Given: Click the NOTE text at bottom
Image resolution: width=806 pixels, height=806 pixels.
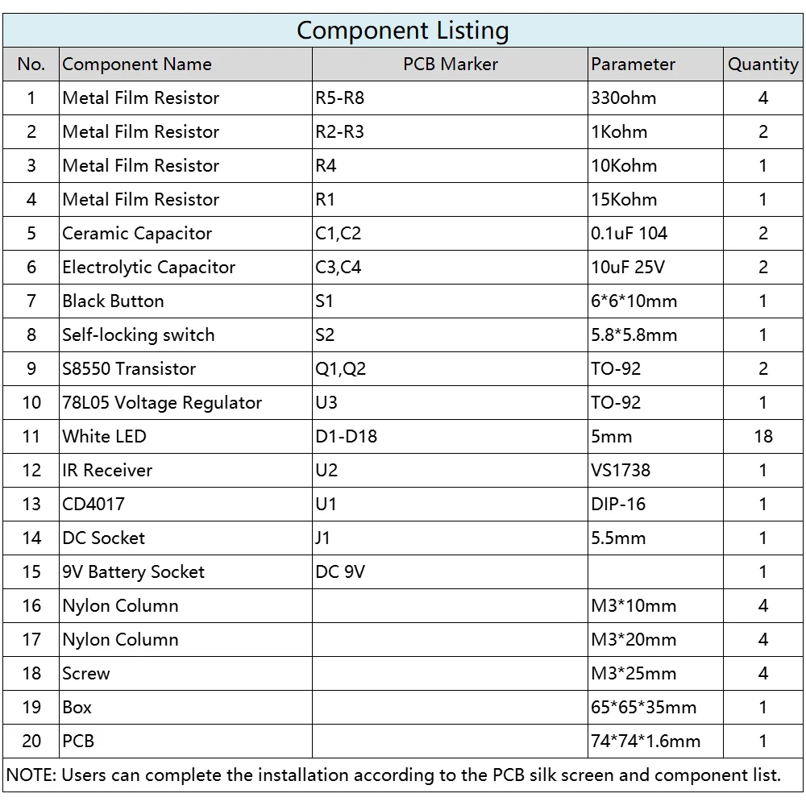Looking at the screenshot, I should [394, 775].
